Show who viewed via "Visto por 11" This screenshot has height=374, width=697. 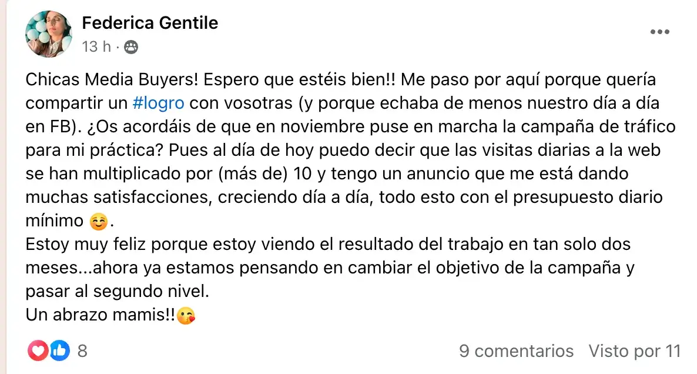[x=634, y=351]
